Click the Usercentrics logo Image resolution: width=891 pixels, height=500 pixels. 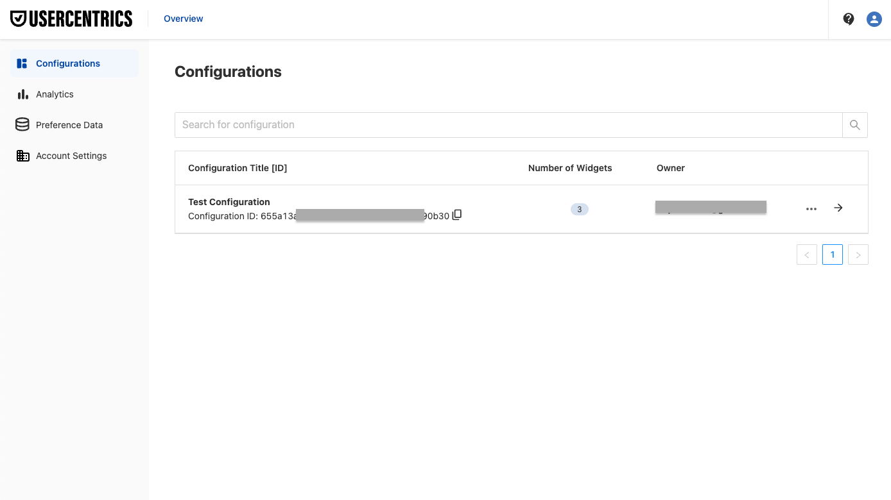[71, 19]
